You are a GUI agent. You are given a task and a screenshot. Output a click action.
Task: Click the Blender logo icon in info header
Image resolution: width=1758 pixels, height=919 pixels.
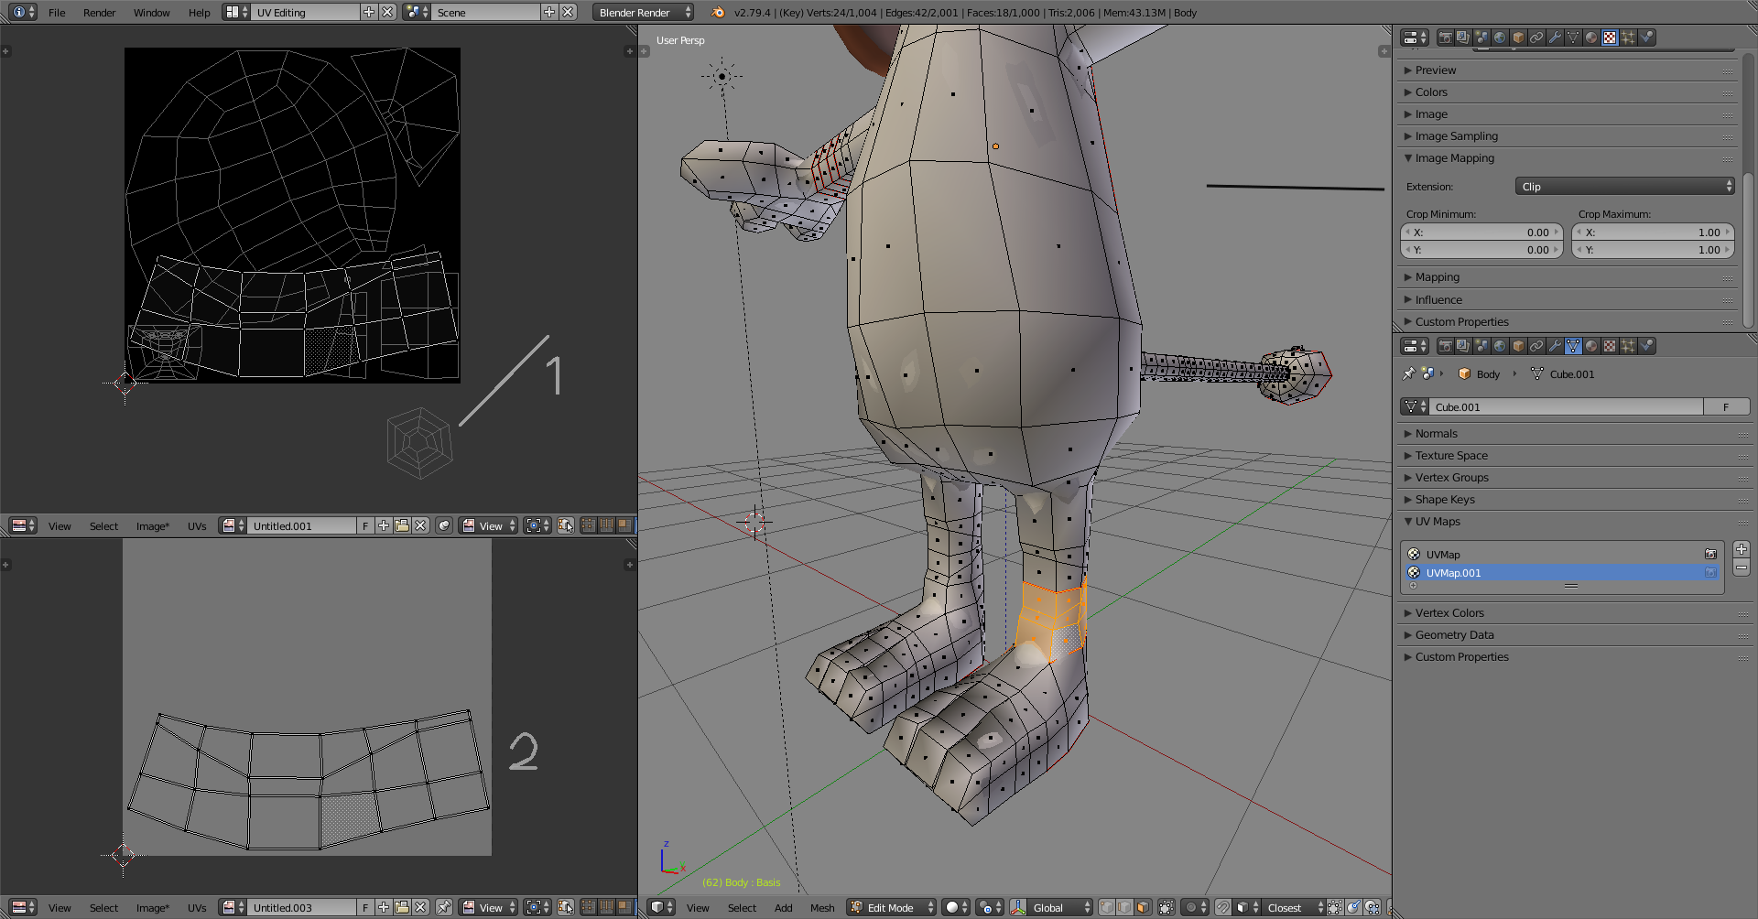[718, 12]
